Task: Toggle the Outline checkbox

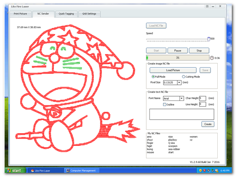Action: point(165,104)
